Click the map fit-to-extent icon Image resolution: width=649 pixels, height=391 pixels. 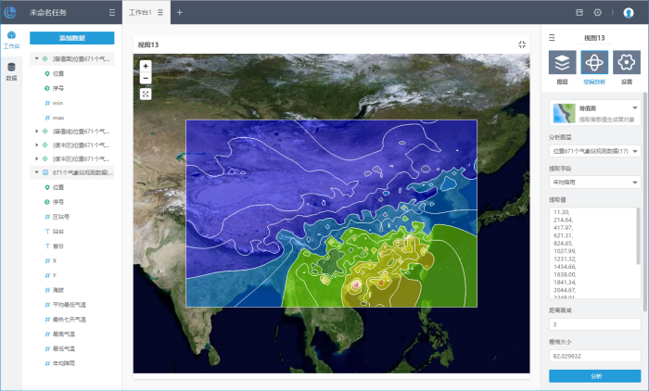[146, 94]
